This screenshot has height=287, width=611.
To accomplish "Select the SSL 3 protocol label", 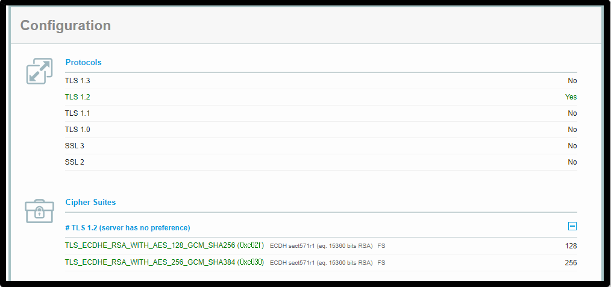I will (x=75, y=146).
